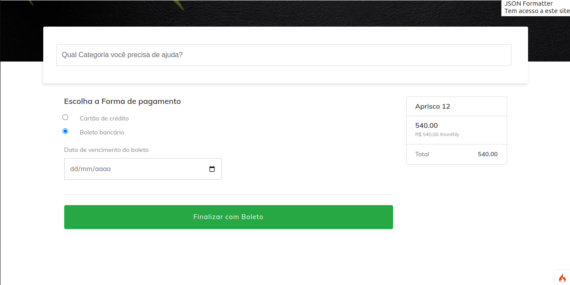The image size is (570, 285).
Task: Open the calendar picker icon in date field
Action: pos(212,169)
